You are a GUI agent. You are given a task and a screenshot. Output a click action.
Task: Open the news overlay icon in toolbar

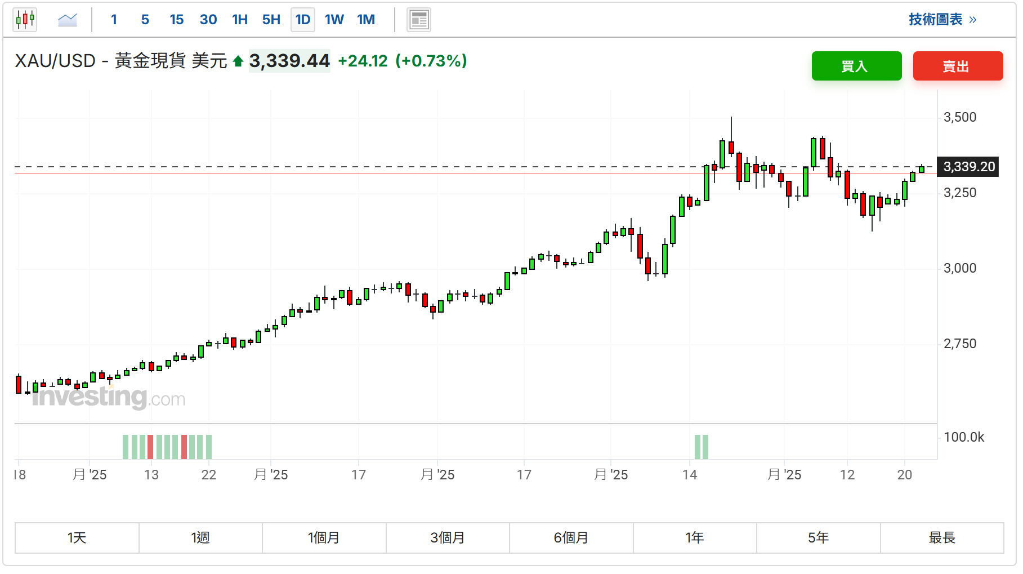coord(419,20)
